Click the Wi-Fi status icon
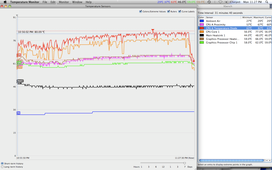Image resolution: width=272 pixels, height=170 pixels. (x=220, y=2)
